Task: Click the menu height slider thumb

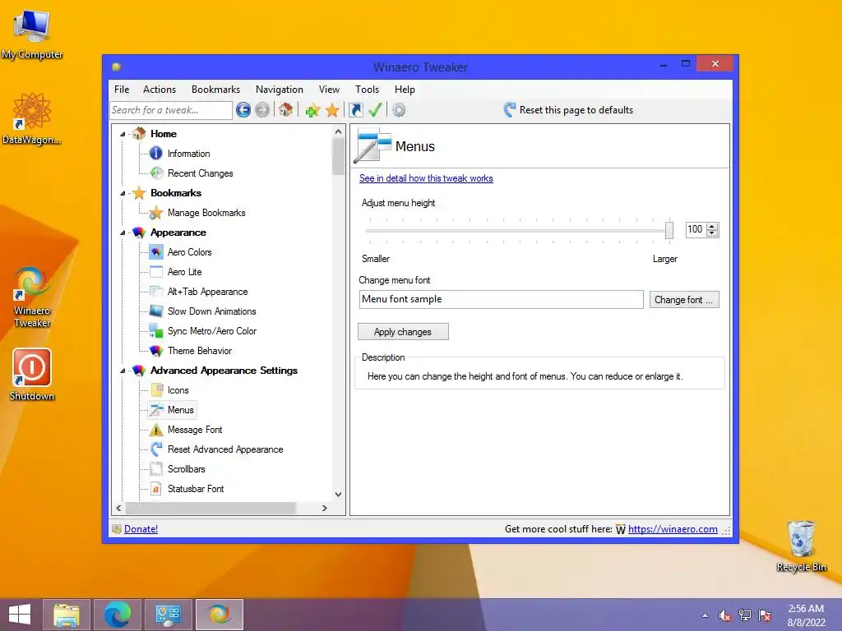Action: pos(669,230)
